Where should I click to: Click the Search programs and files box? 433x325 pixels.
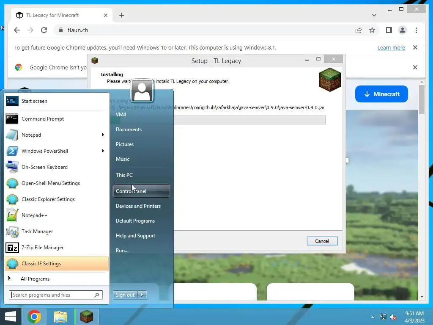(x=56, y=295)
